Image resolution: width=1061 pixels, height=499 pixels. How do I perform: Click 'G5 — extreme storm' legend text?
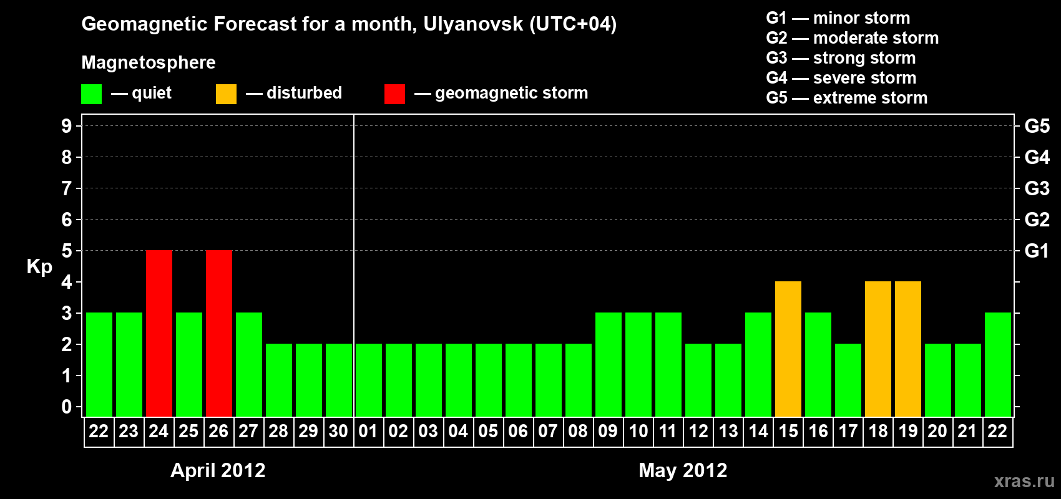(x=846, y=98)
